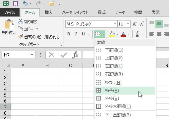Select 格子(A) all borders
The image size is (169, 119).
[x=125, y=91]
